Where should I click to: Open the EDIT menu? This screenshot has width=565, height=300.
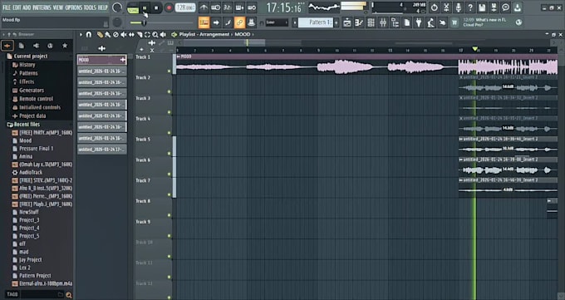[17, 7]
